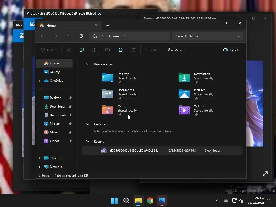276x207 pixels.
Task: Select Downloads in navigation pane
Action: click(54, 106)
